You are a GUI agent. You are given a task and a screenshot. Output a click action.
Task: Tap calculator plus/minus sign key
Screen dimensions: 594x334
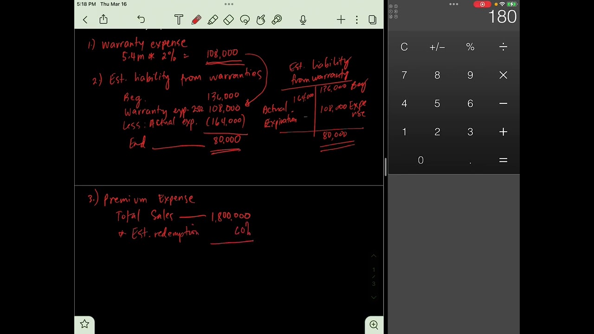point(437,47)
